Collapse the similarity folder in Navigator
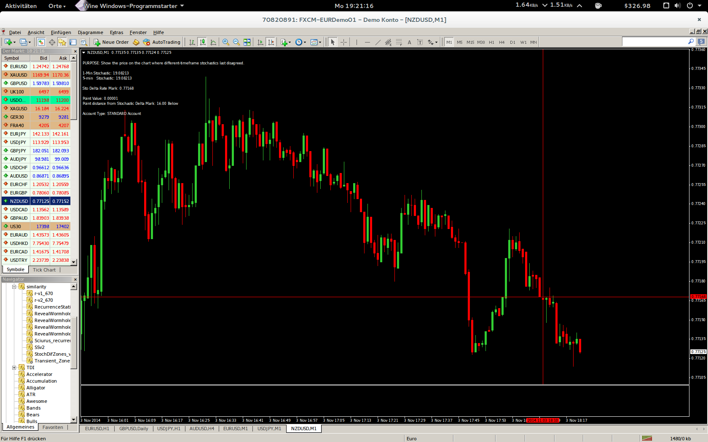708x442 pixels. click(x=14, y=287)
